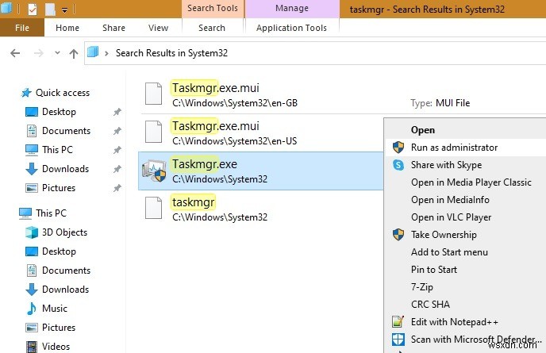Switch to the Share ribbon tab

point(113,28)
